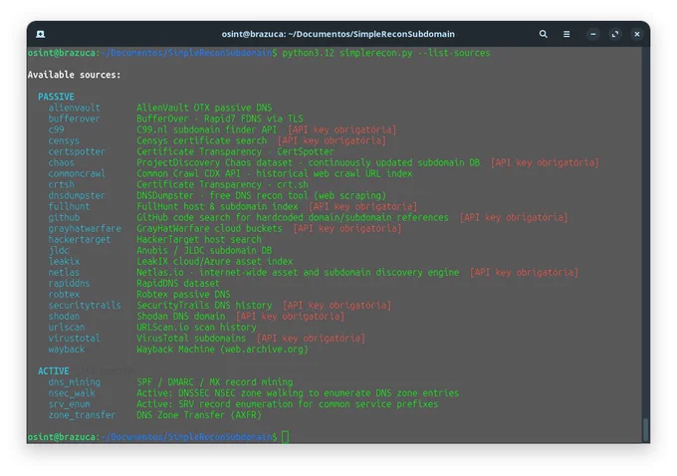
Task: Click 'GrayHatWarfare cloud buckets' description
Action: (209, 228)
